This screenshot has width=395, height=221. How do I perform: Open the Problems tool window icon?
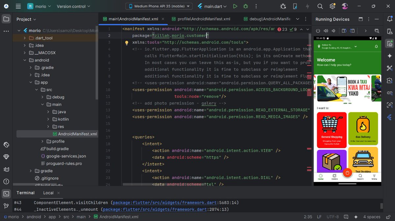pos(6,181)
